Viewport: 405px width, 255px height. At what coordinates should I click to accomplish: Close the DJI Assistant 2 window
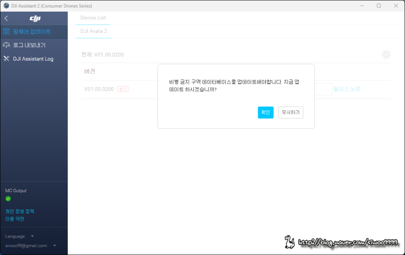(396, 6)
